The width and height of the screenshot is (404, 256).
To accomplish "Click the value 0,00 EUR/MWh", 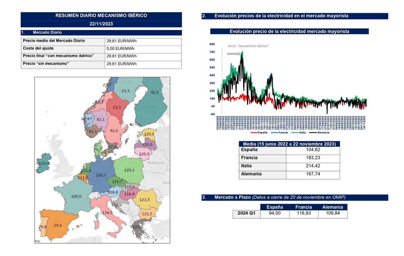I will pyautogui.click(x=121, y=49).
